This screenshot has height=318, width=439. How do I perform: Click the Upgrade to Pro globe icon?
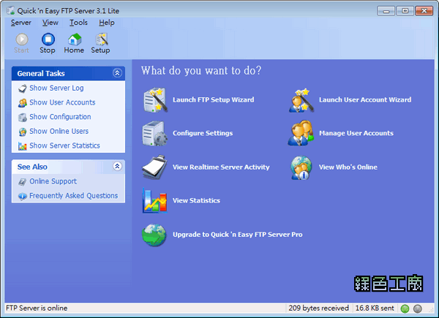pos(154,235)
